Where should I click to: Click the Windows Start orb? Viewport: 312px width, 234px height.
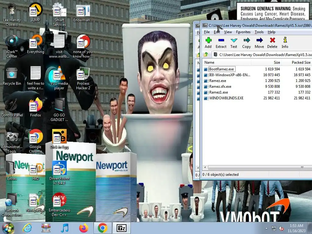coord(8,228)
